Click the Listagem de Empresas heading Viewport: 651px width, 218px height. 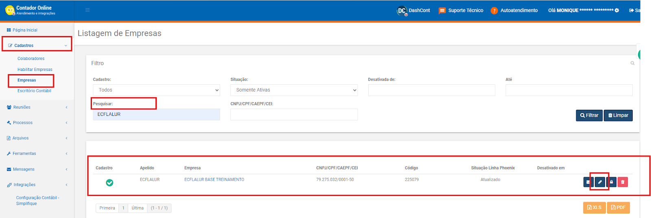(x=120, y=33)
